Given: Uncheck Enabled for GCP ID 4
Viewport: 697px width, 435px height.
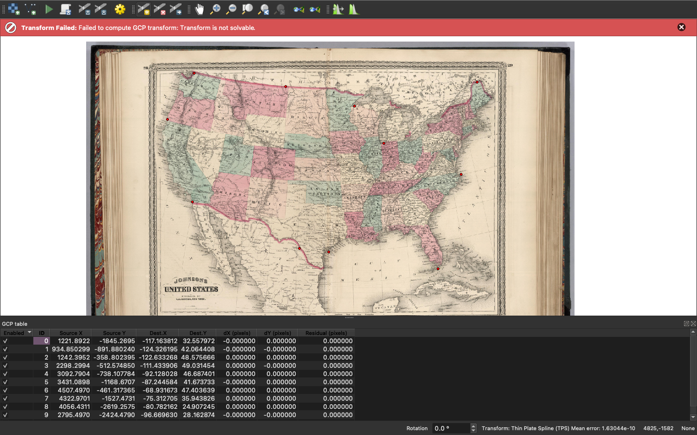Looking at the screenshot, I should (5, 374).
